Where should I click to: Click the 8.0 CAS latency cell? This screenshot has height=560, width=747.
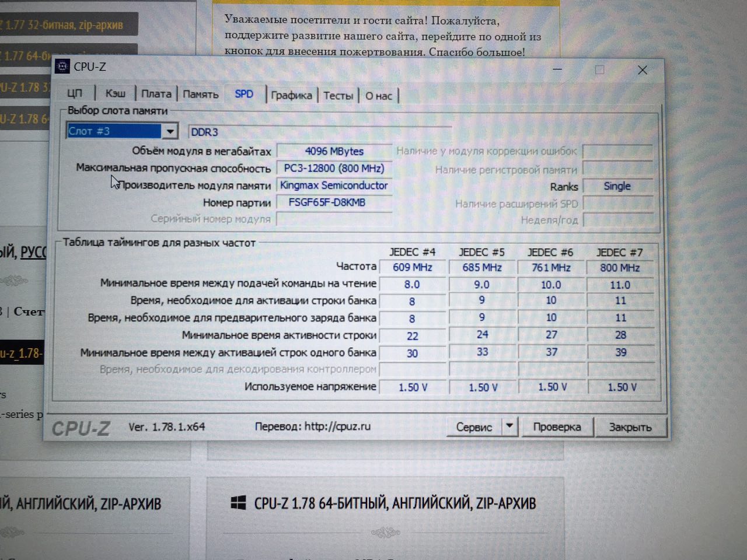tap(413, 284)
